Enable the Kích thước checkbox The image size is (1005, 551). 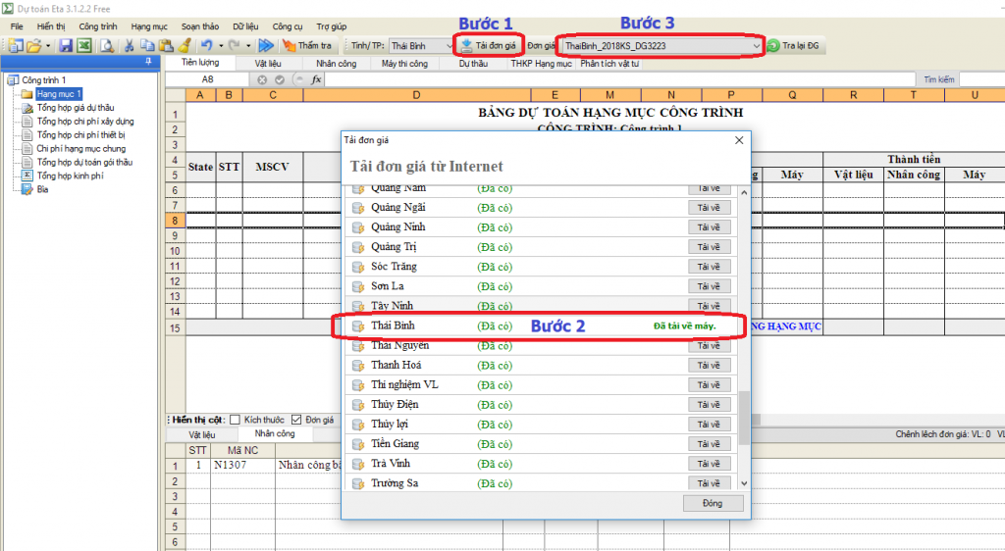(x=234, y=420)
